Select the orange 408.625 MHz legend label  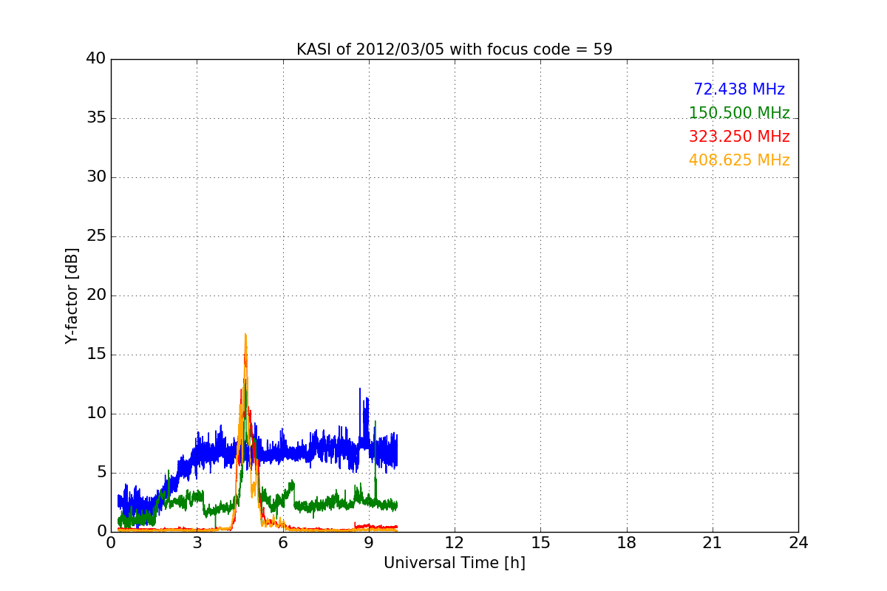pyautogui.click(x=739, y=160)
